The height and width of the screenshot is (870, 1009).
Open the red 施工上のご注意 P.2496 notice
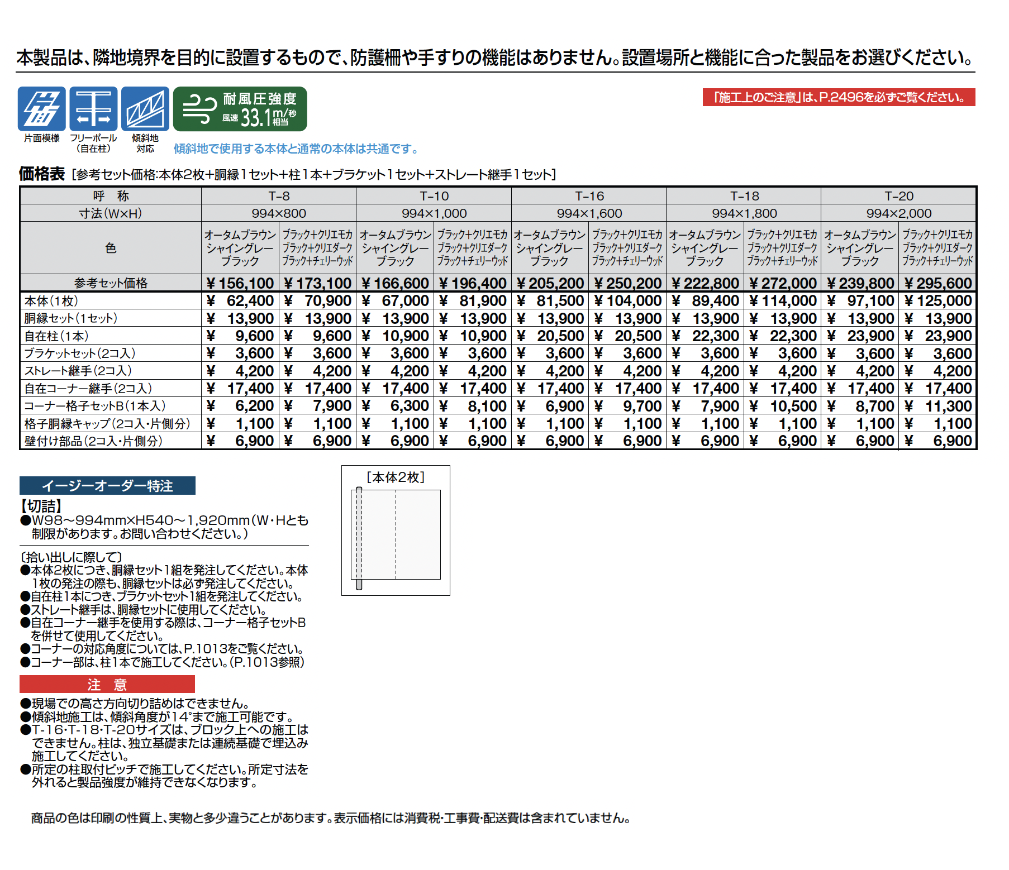pyautogui.click(x=839, y=97)
